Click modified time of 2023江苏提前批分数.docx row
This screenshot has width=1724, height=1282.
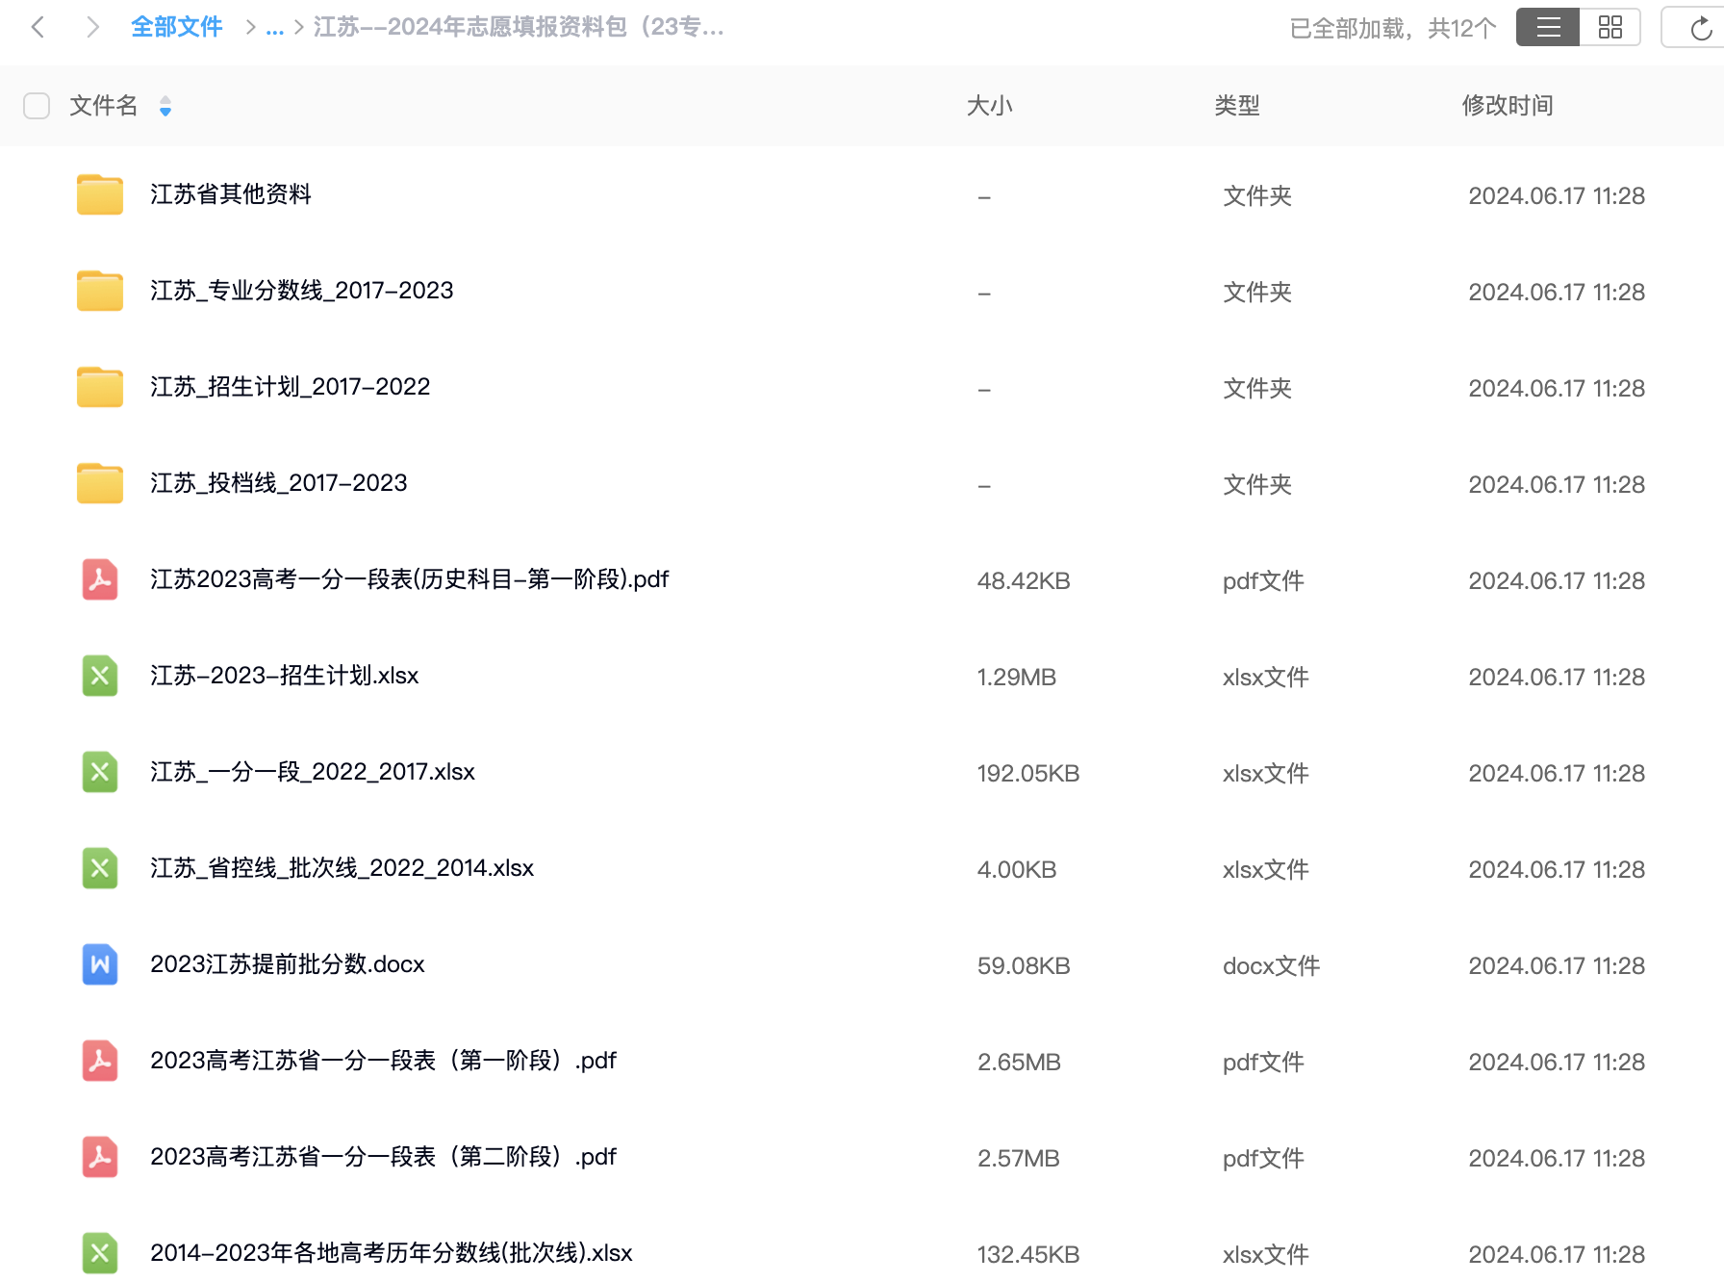click(x=1557, y=966)
